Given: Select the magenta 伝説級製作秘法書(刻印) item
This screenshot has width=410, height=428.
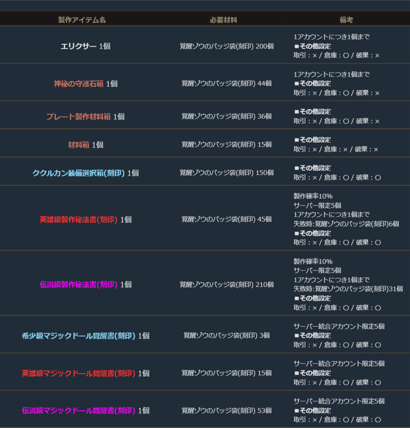Looking at the screenshot, I should pos(79,284).
